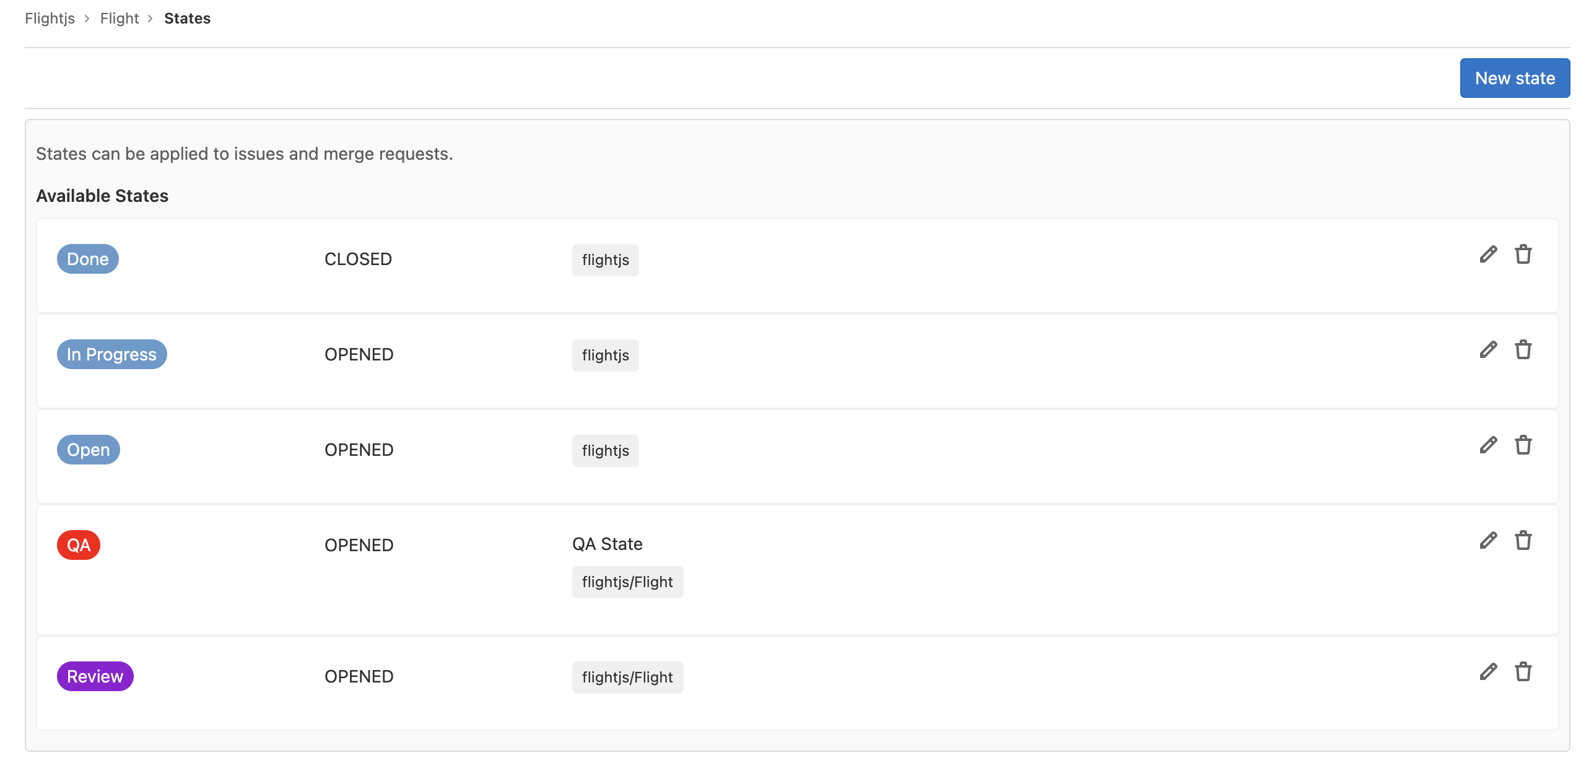Viewport: 1594px width, 763px height.
Task: Go to Flightjs breadcrumb link
Action: [x=50, y=19]
